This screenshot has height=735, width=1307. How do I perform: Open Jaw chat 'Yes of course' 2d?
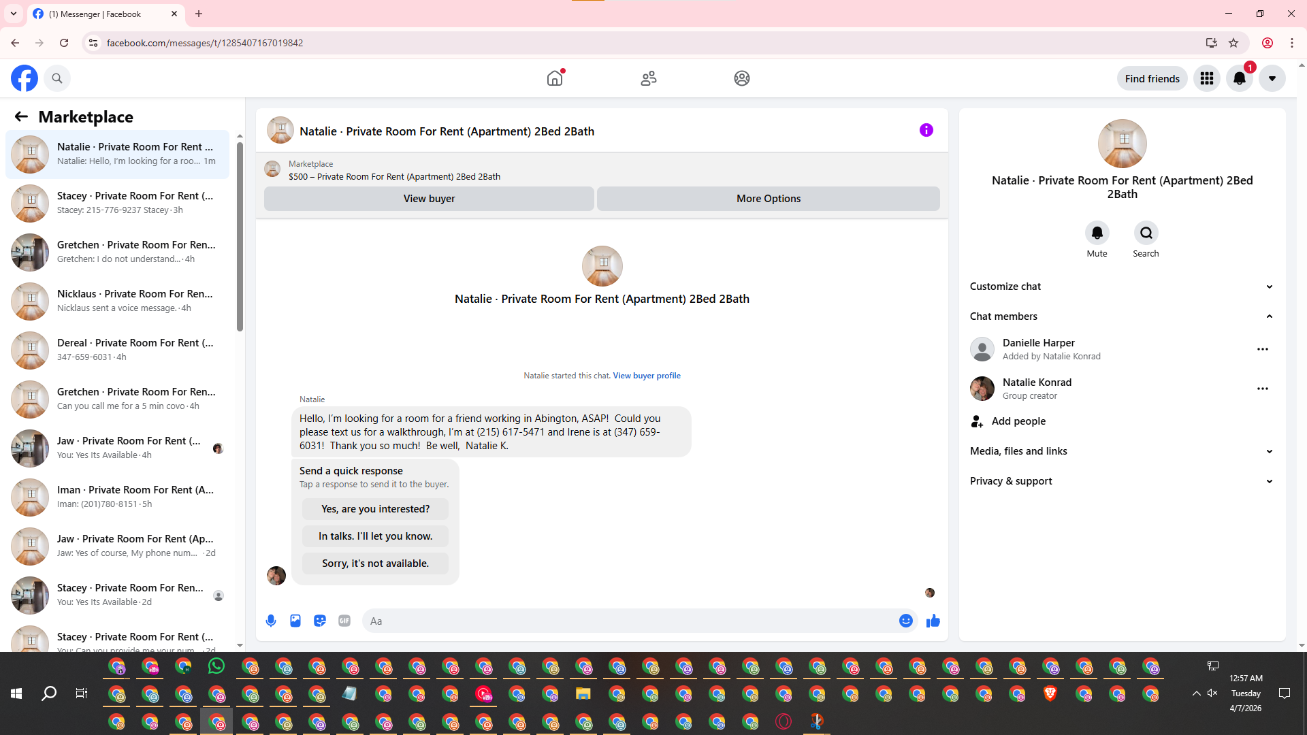[x=117, y=546]
